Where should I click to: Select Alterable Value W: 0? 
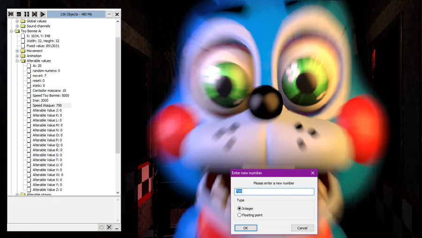[48, 175]
